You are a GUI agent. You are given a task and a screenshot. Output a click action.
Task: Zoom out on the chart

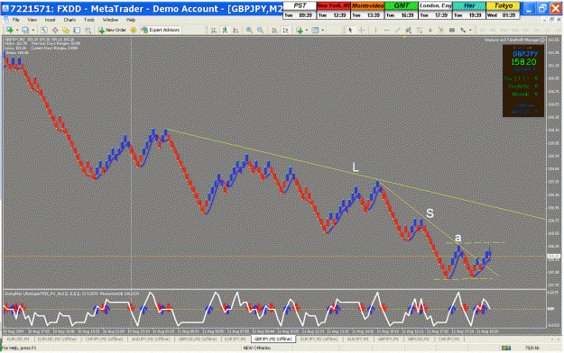(260, 31)
